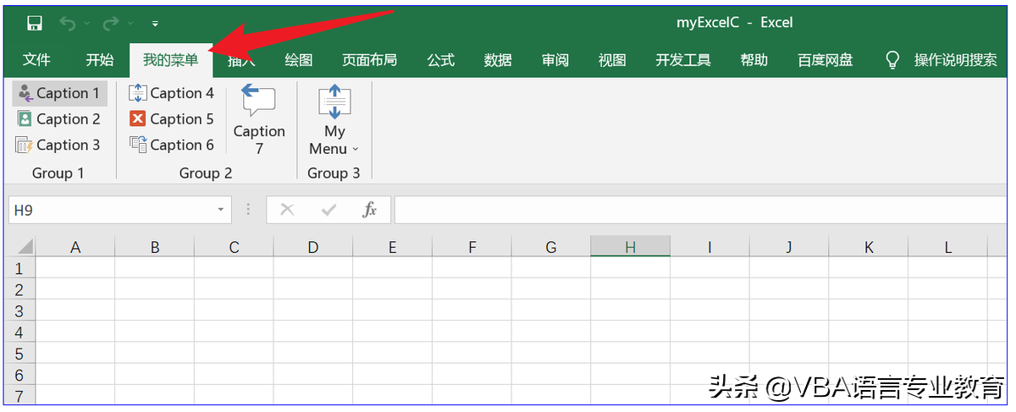Click the formula bar Enter checkmark icon

click(x=329, y=210)
